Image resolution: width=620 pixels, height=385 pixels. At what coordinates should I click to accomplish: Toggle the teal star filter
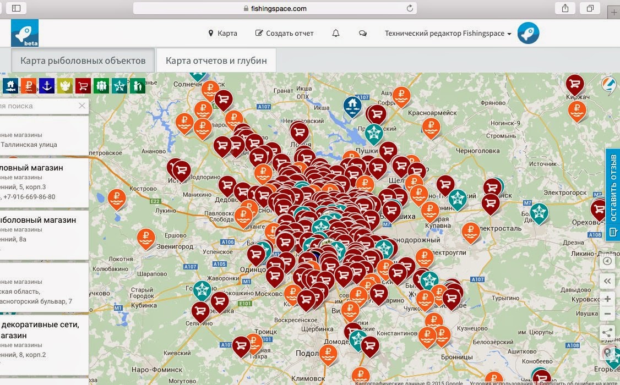coord(119,86)
